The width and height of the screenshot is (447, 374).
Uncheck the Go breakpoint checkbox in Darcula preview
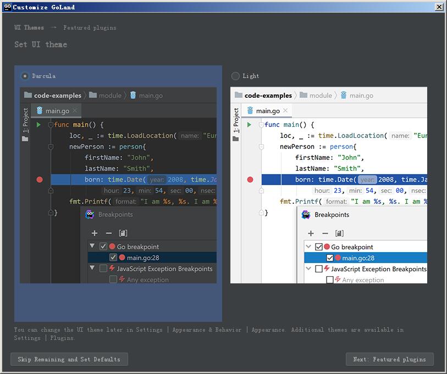click(x=103, y=247)
